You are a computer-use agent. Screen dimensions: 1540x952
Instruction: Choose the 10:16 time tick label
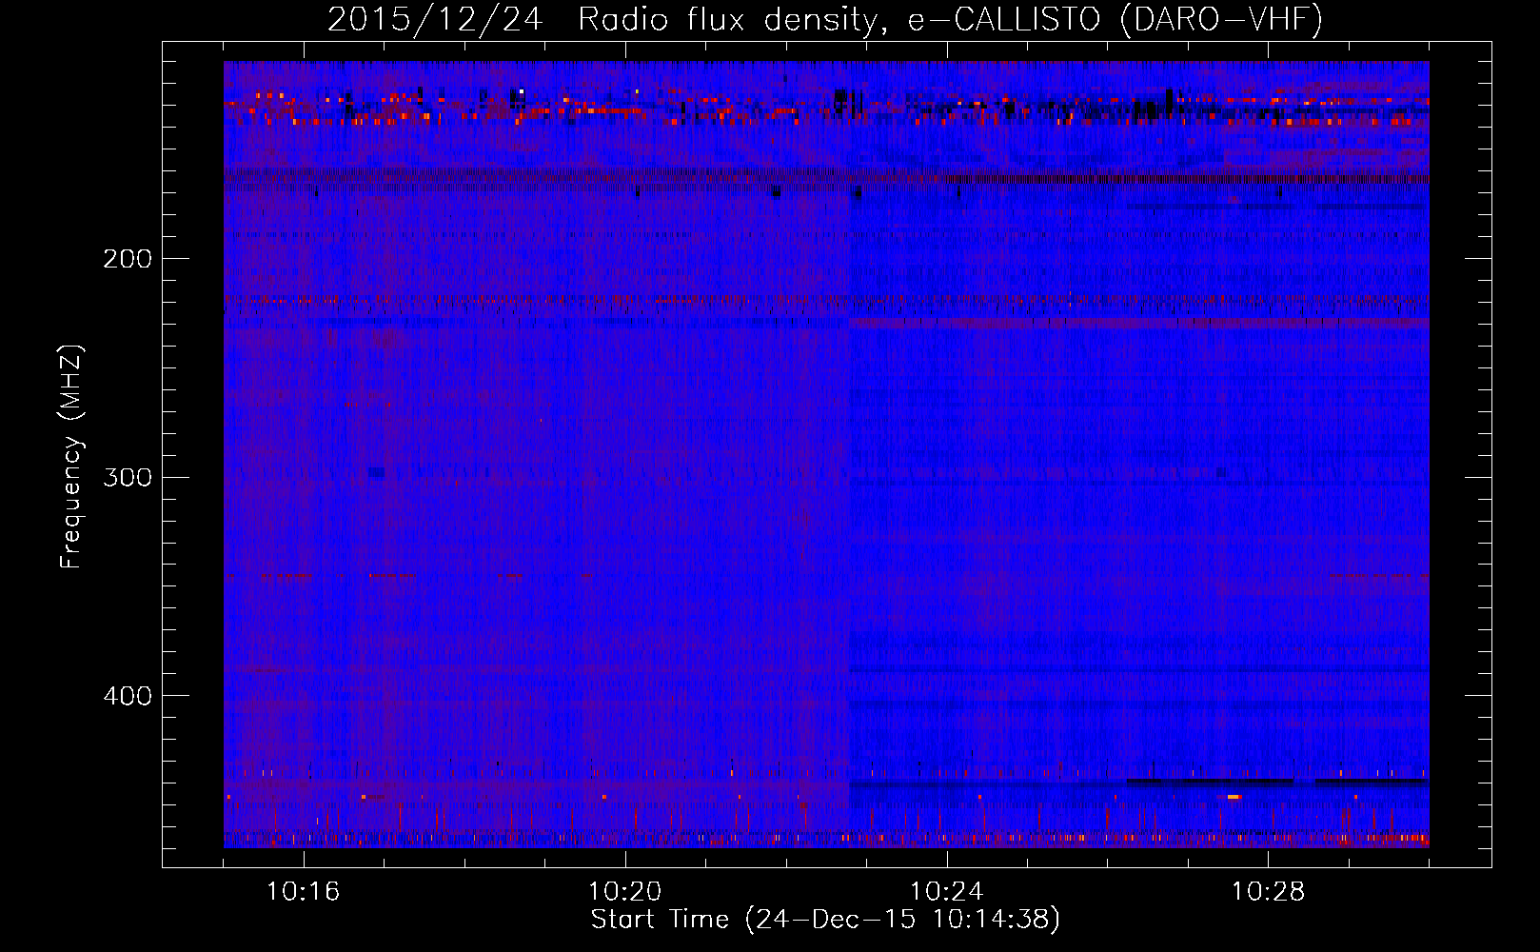point(304,892)
